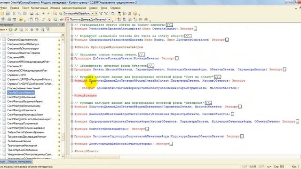Open the Файл menu
This screenshot has height=169, width=301.
click(x=3, y=8)
